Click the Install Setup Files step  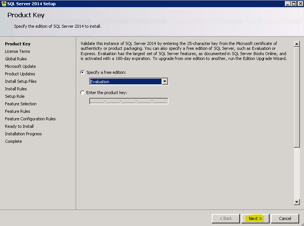tap(21, 81)
